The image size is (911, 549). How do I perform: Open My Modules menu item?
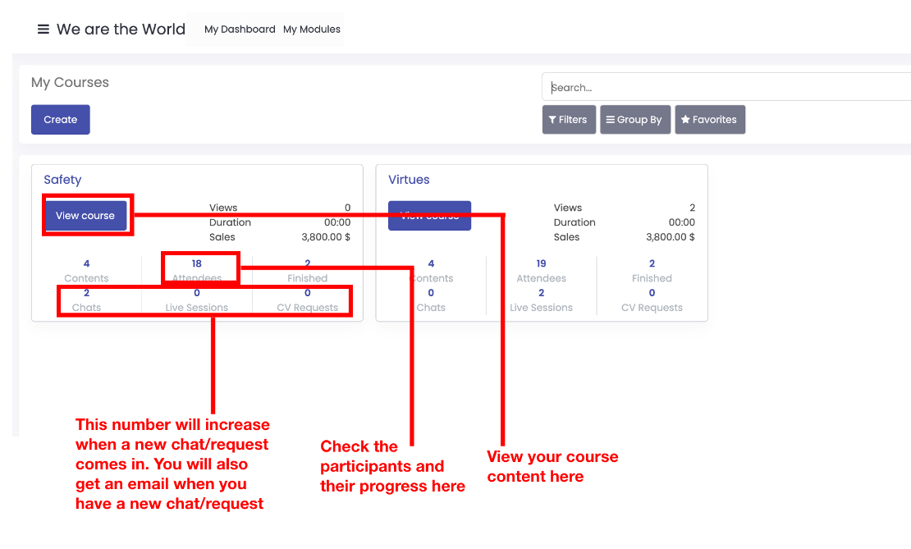point(312,30)
